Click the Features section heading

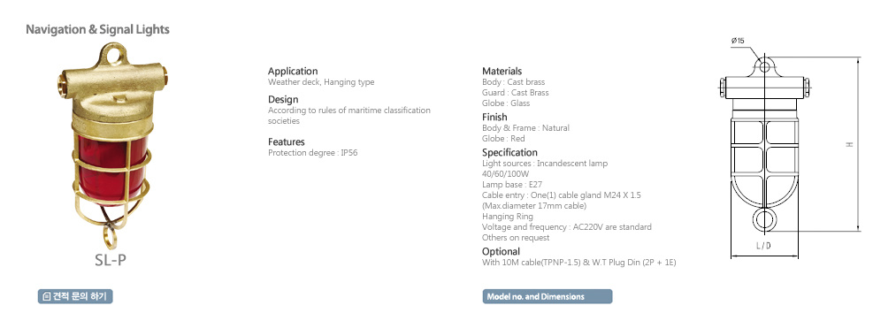[287, 141]
